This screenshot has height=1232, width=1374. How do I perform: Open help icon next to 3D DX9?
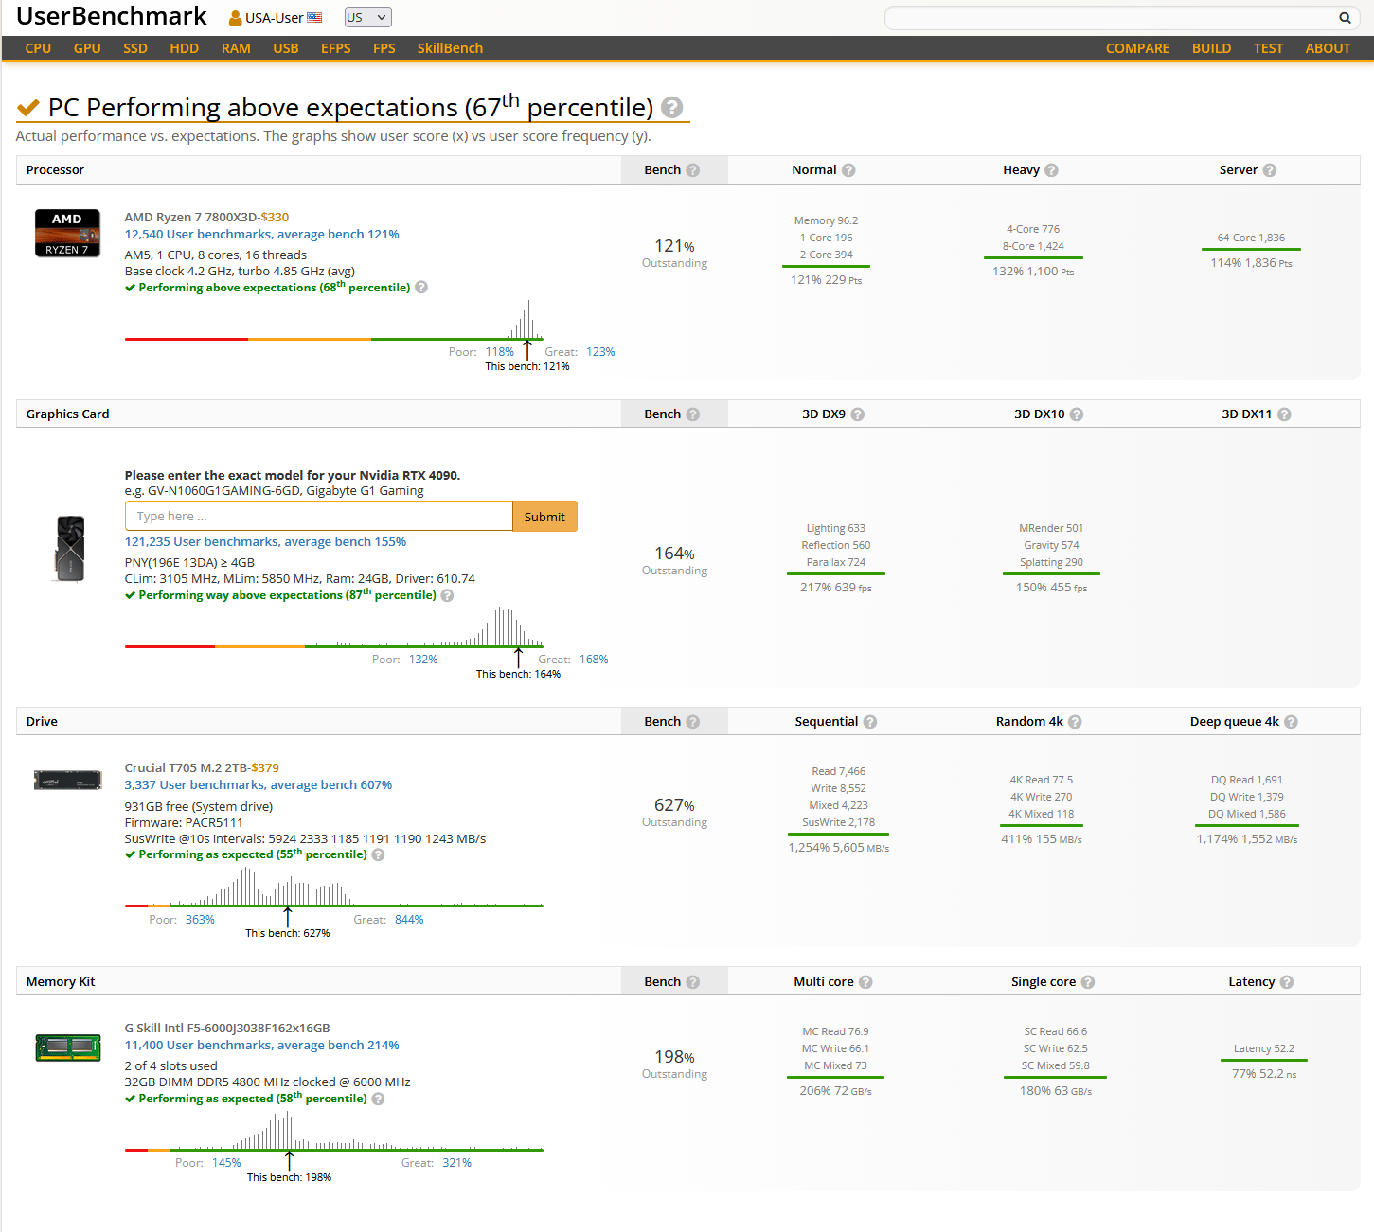[x=858, y=414]
